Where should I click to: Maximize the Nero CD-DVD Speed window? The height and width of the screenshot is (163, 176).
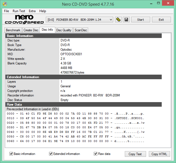click(x=158, y=3)
